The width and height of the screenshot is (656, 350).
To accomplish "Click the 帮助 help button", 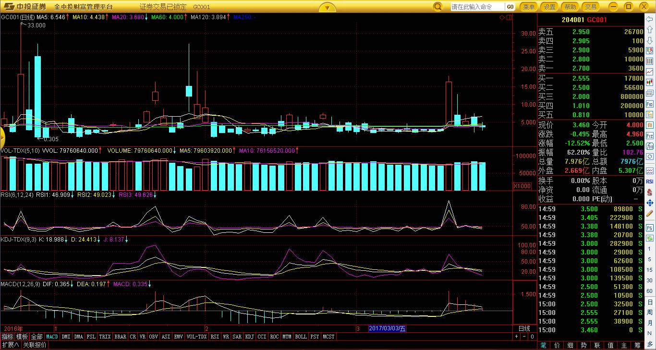I will 570,7.
